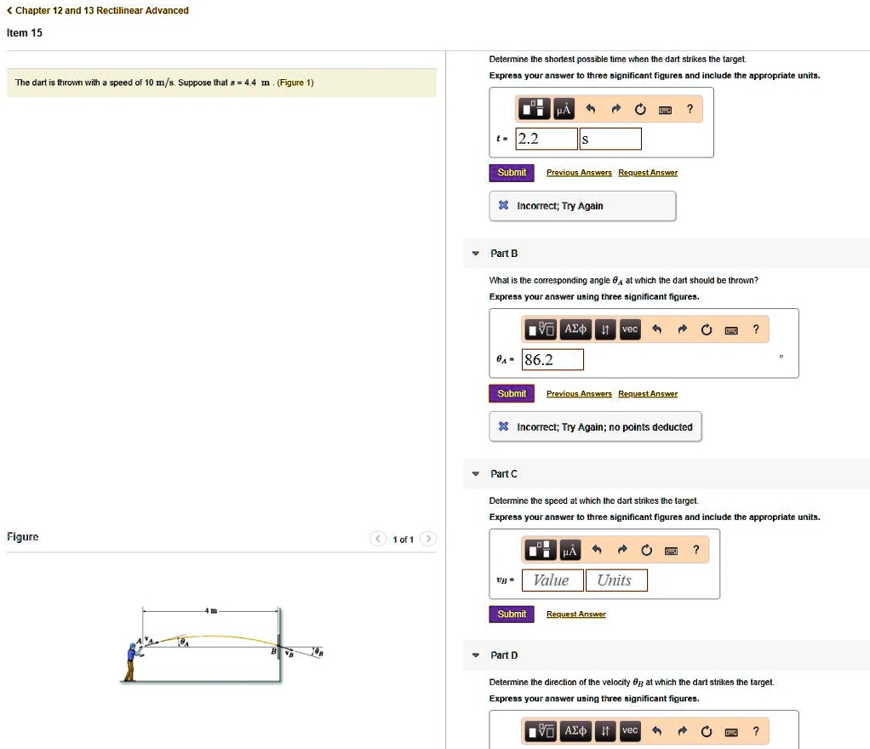Viewport: 870px width, 749px height.
Task: Click the redo arrow in the Part B toolbar
Action: (680, 329)
